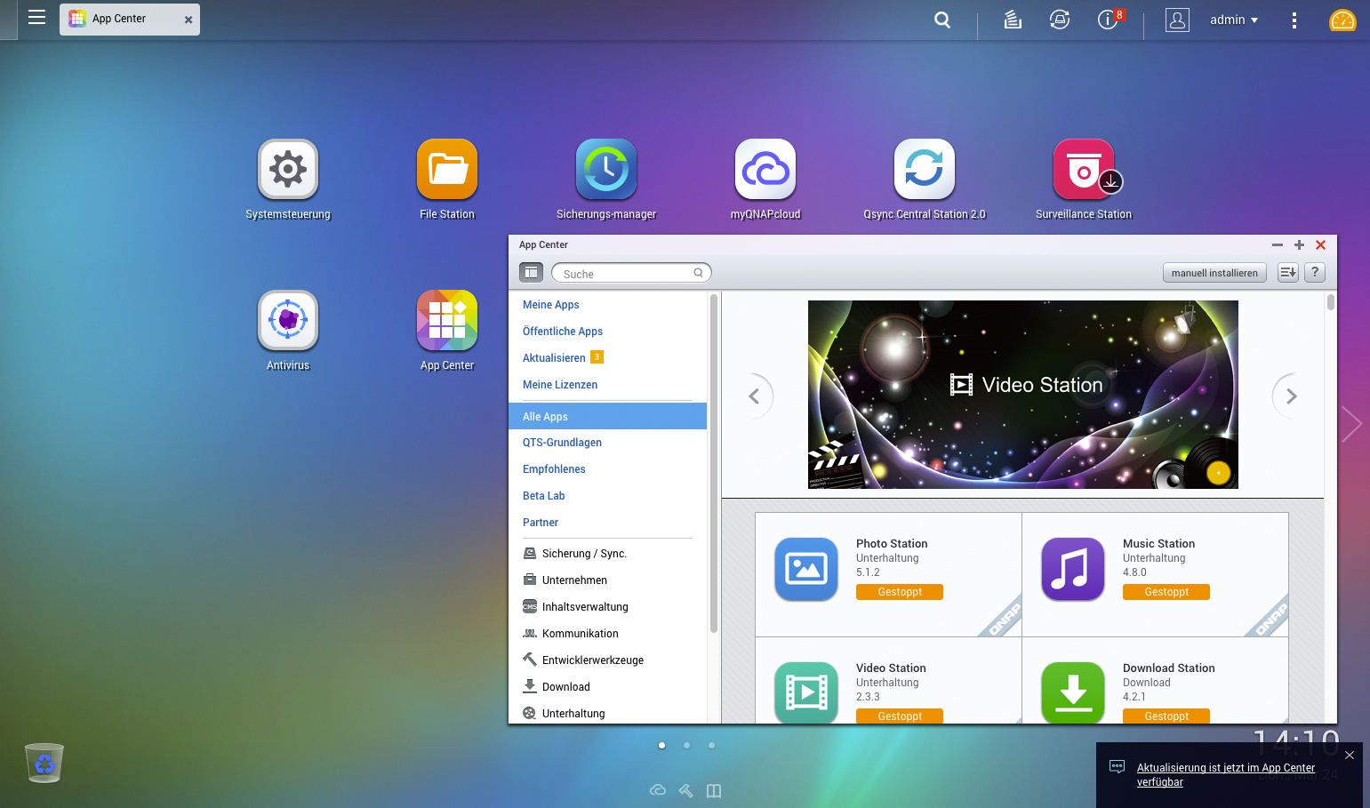Expand the admin account dropdown
Viewport: 1370px width, 808px height.
1234,20
